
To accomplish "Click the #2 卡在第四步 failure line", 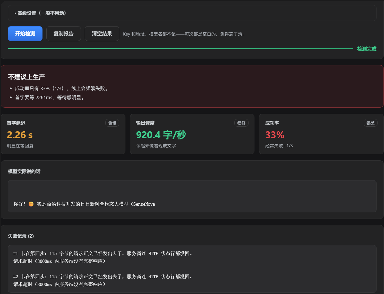I will pos(103,277).
